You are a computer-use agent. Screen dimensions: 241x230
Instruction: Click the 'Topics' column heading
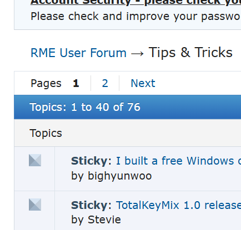[x=46, y=133]
